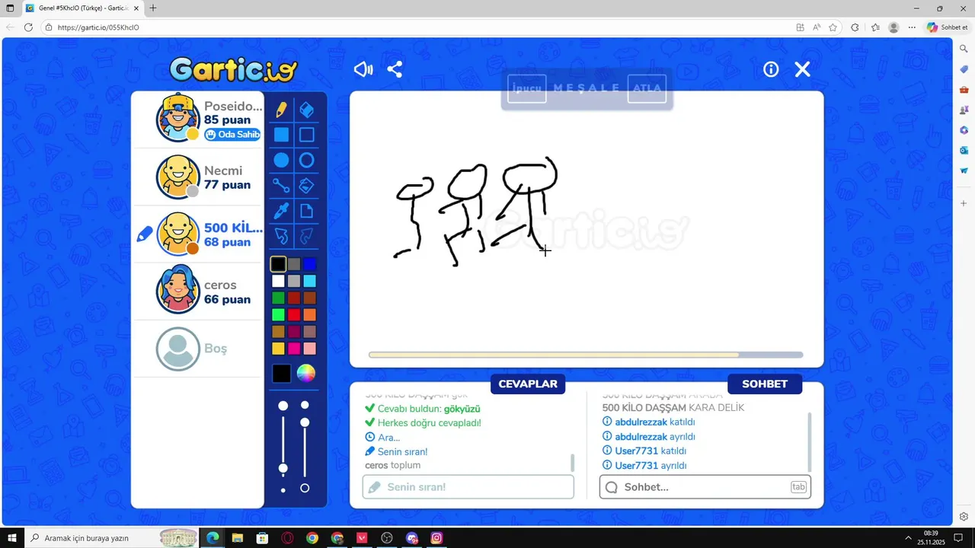
Task: Select the bright red color swatch
Action: pos(294,314)
